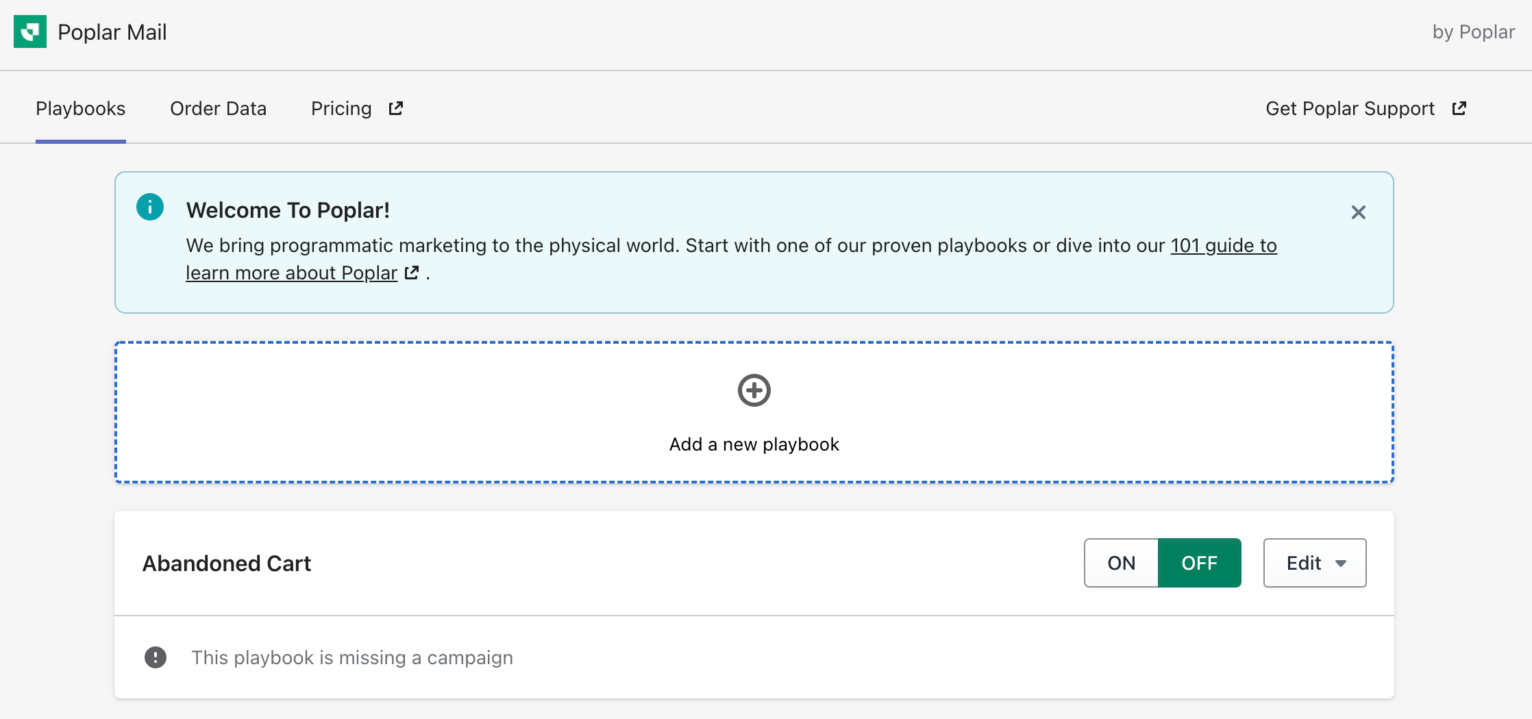Viewport: 1532px width, 719px height.
Task: Go to the Pricing tab
Action: click(x=341, y=108)
